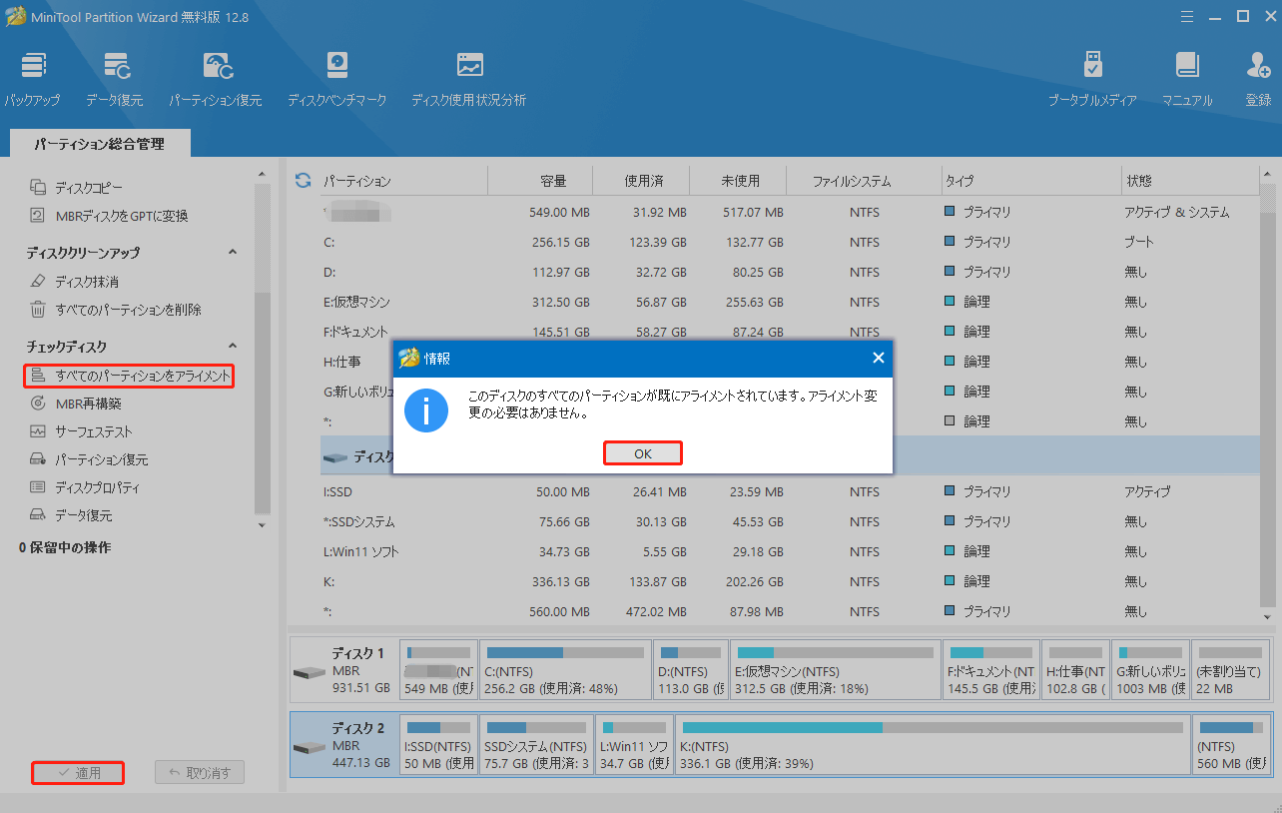Select the L:Win11 ソフト partition row
This screenshot has width=1282, height=813.
pos(789,551)
